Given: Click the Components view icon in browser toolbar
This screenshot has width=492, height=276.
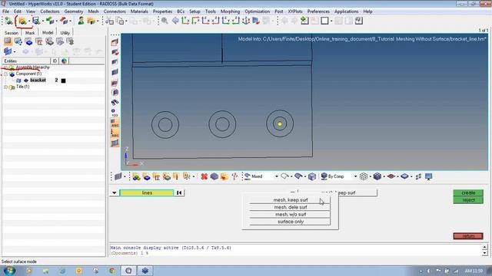Looking at the screenshot, I should pos(28,41).
